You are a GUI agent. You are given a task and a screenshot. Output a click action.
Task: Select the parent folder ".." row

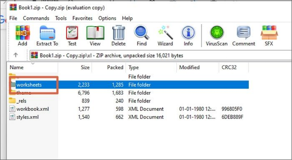128,76
